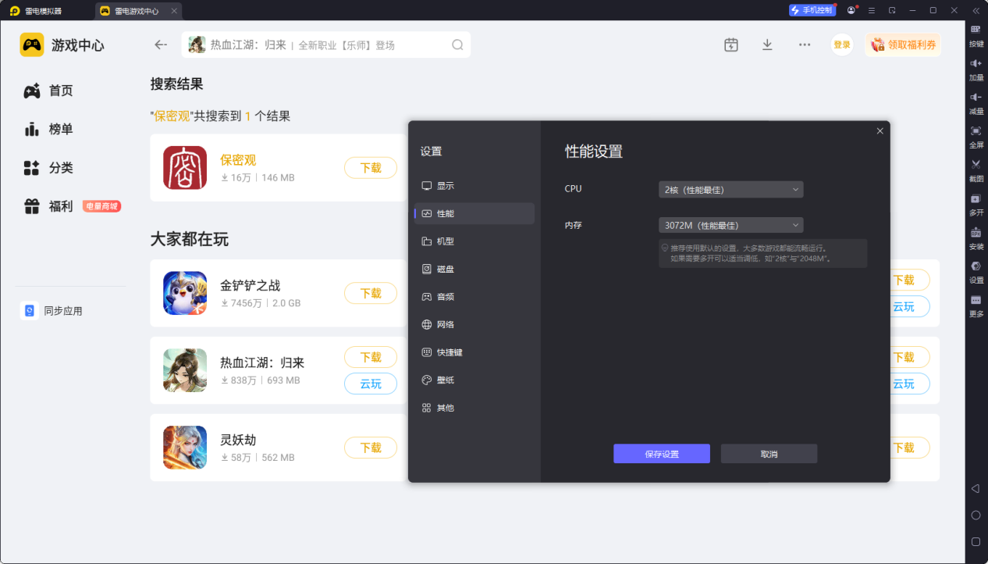Click the calendar/reservation icon in top bar
The width and height of the screenshot is (988, 564).
(730, 45)
